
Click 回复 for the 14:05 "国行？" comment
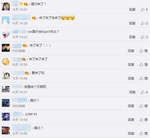pos(131,133)
